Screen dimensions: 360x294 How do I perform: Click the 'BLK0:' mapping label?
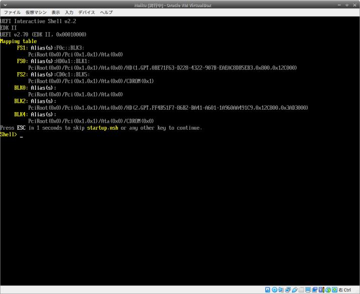coord(21,88)
